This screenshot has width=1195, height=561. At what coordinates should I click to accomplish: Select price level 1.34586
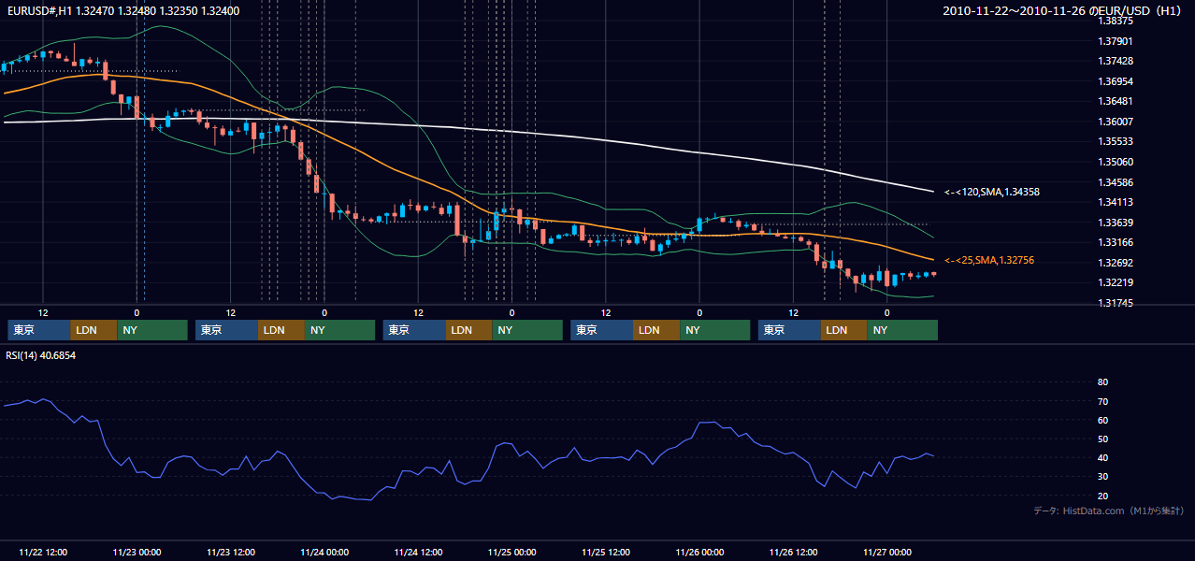point(1116,182)
